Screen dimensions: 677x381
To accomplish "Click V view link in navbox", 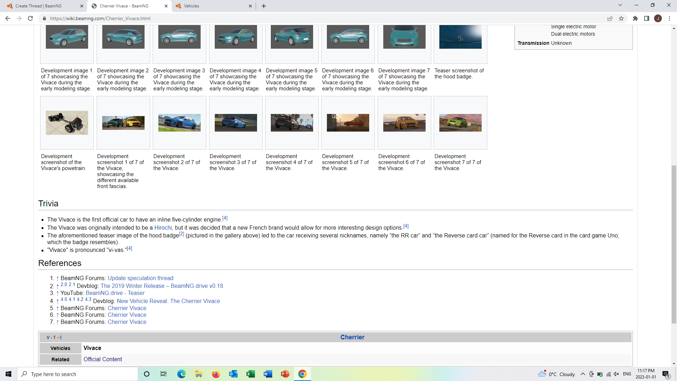I will (48, 338).
